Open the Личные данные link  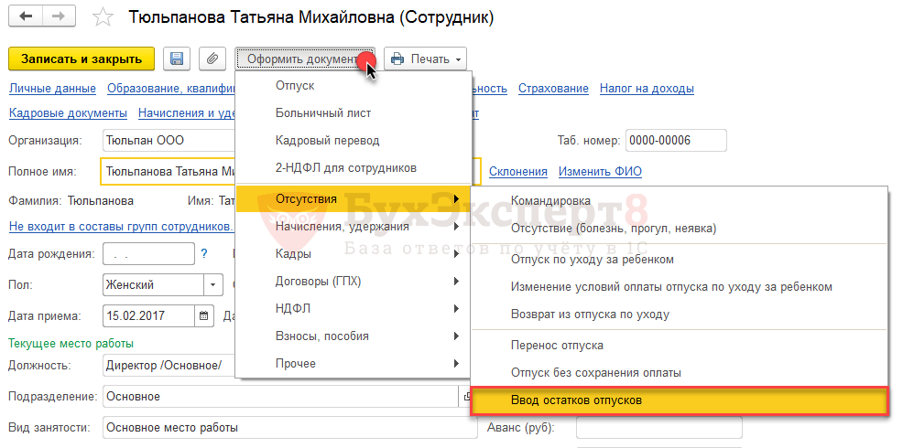[x=52, y=89]
